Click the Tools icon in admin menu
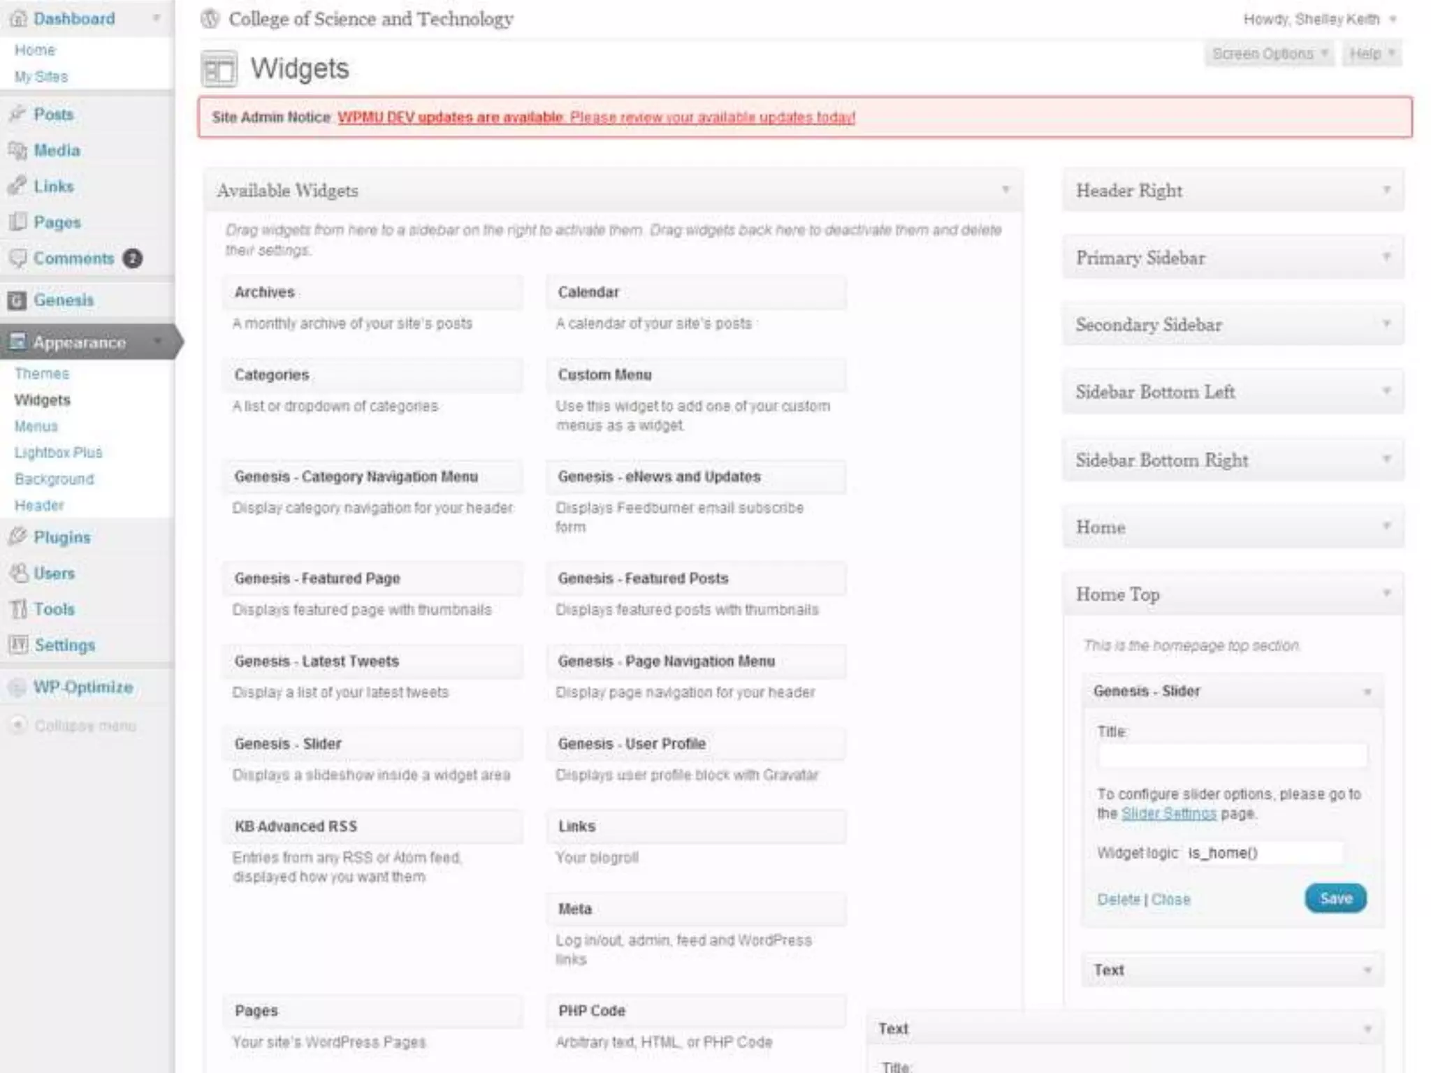Viewport: 1431px width, 1073px height. point(18,609)
